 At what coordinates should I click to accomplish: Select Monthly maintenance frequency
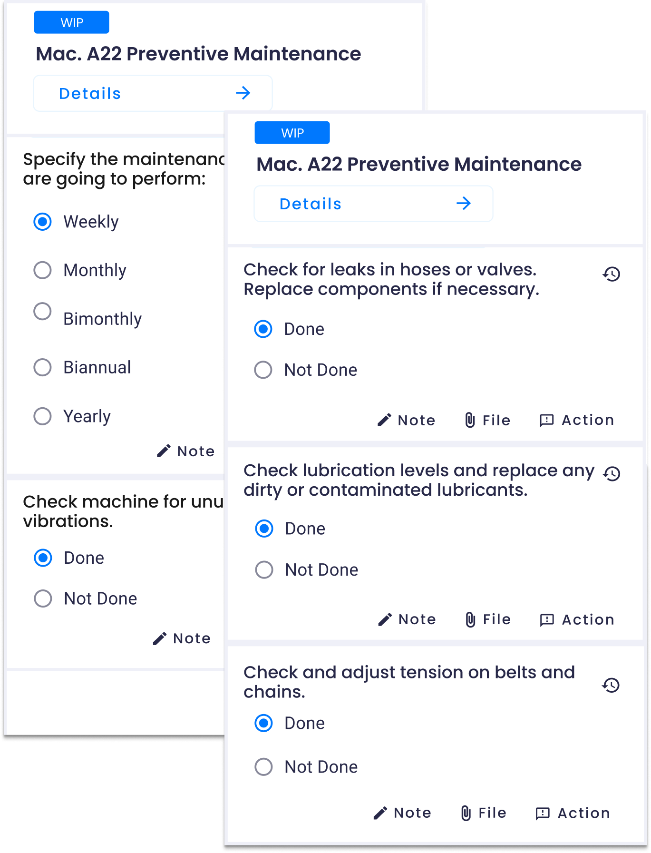point(43,270)
